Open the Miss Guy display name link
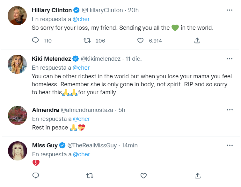The image size is (241, 187). [x=45, y=145]
